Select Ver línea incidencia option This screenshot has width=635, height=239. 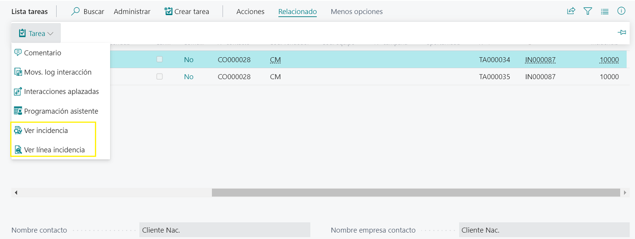[54, 150]
